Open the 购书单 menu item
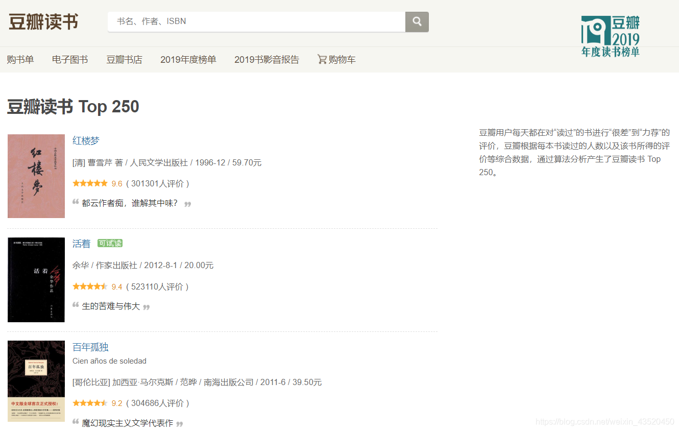The height and width of the screenshot is (431, 679). [x=20, y=60]
